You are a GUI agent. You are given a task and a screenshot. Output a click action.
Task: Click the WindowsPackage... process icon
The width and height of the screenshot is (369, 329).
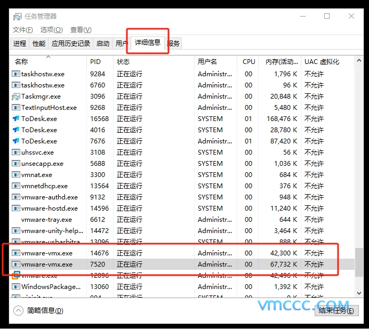coord(16,287)
